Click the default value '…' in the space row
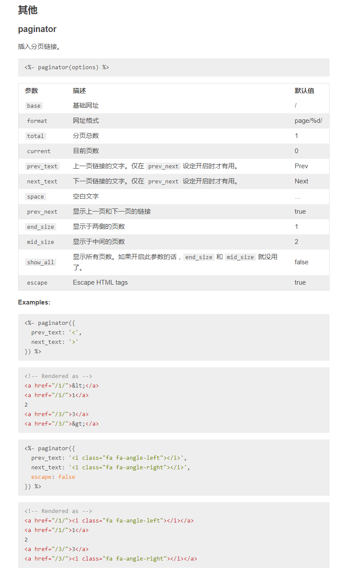 (298, 197)
